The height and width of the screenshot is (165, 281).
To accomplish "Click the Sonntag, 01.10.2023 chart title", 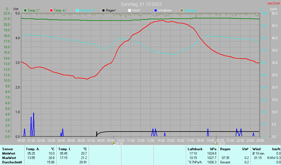I will [141, 4].
